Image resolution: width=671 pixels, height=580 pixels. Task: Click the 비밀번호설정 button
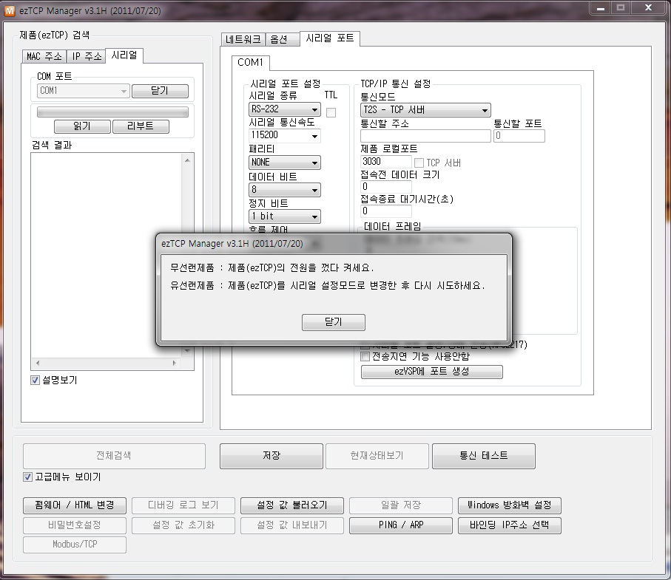click(x=75, y=525)
